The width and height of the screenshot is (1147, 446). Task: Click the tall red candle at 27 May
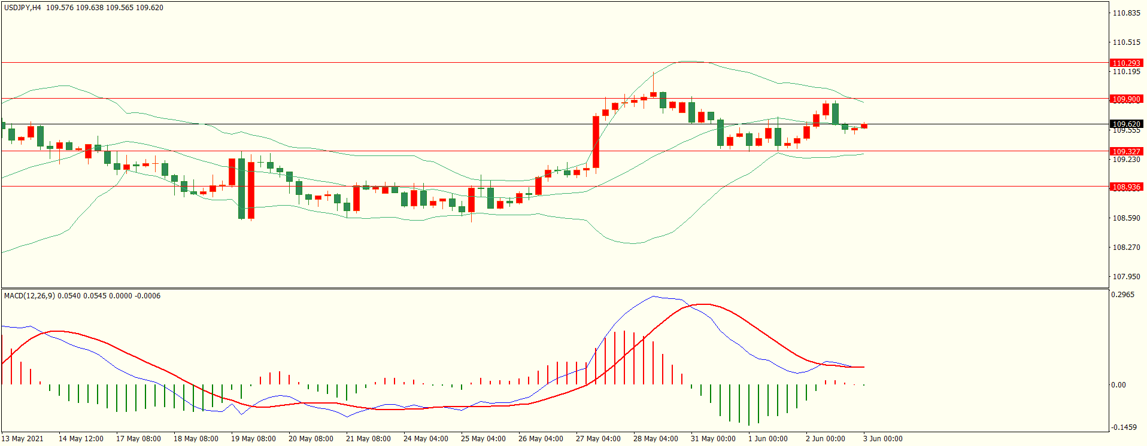click(596, 142)
